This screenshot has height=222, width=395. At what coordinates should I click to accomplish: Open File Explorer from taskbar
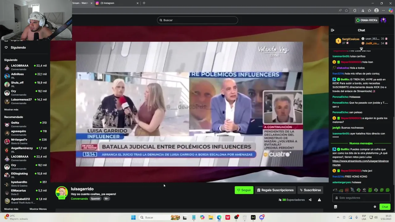211,217
